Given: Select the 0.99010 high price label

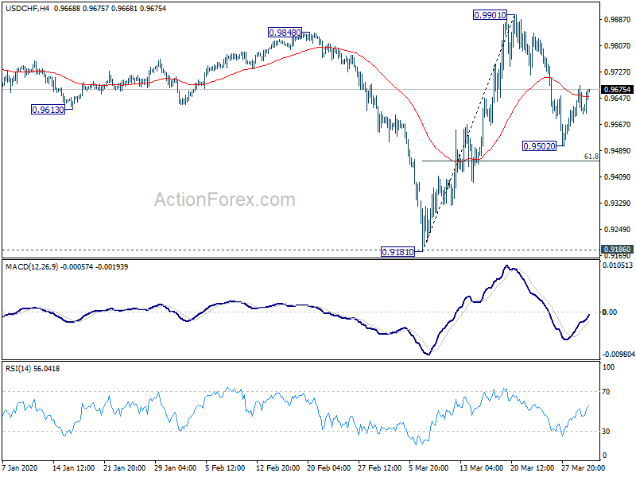Looking at the screenshot, I should pos(490,15).
